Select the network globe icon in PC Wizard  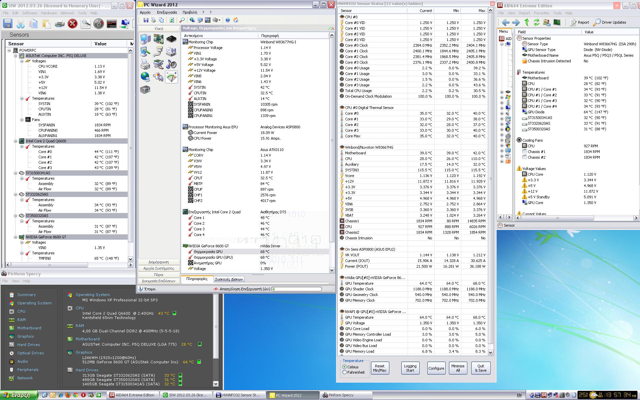coord(145,77)
